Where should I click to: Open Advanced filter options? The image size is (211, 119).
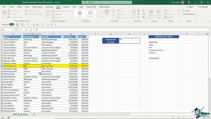point(122,18)
